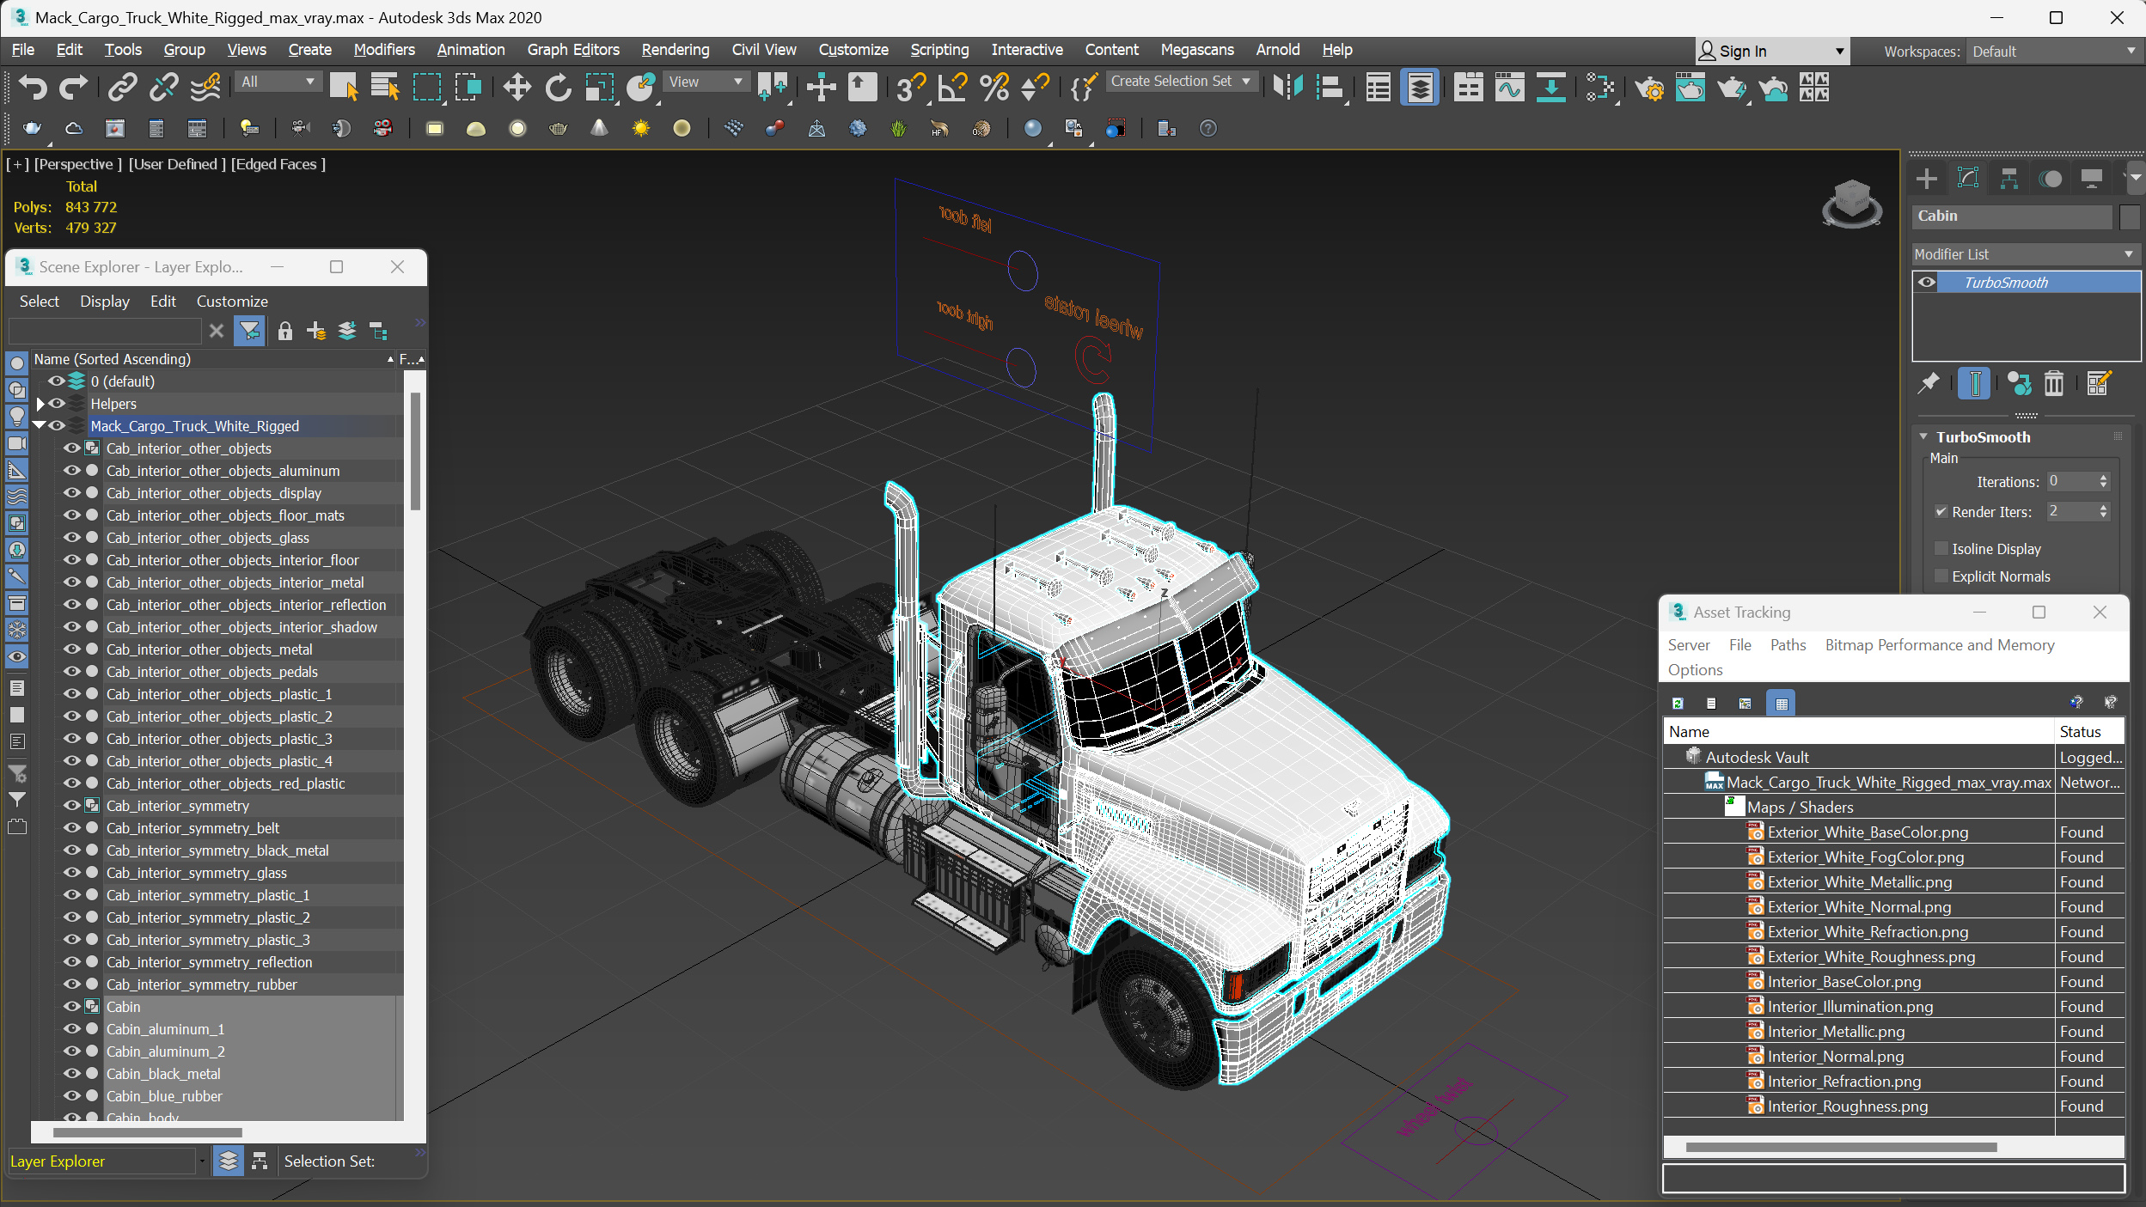Image resolution: width=2146 pixels, height=1207 pixels.
Task: Hide Cab_interior_symmetry_belt object
Action: pos(72,827)
